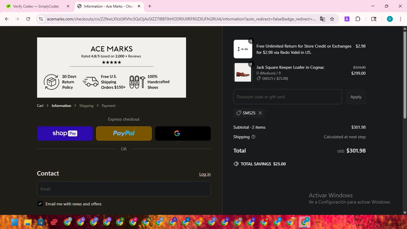This screenshot has width=407, height=229.
Task: Open File Explorer from the taskbar
Action: pos(28,222)
